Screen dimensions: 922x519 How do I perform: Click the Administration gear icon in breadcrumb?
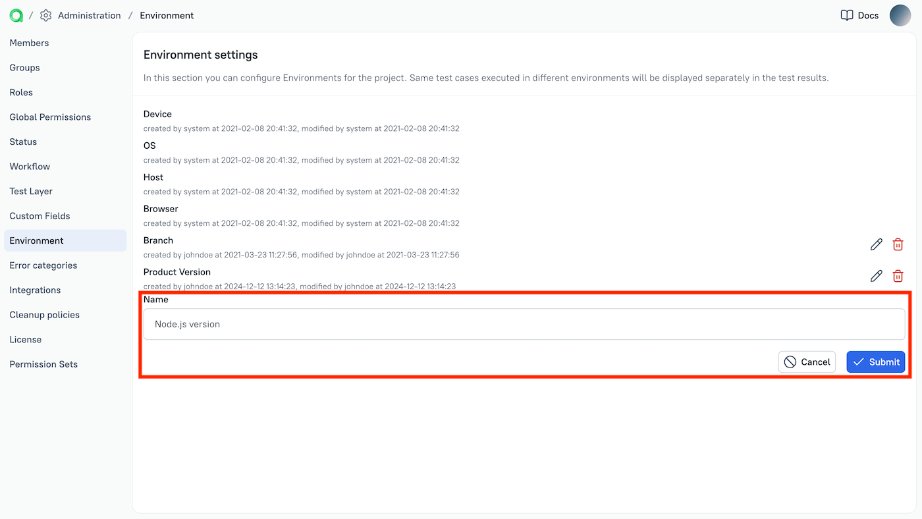tap(45, 15)
